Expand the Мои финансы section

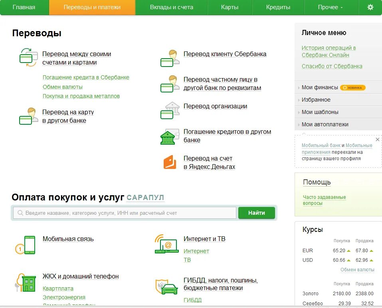[320, 88]
